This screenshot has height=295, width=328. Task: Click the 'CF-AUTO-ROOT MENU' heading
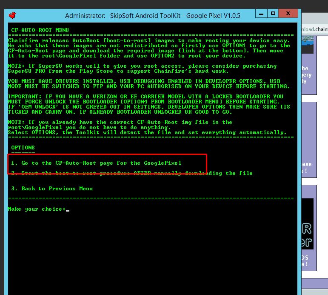40,30
